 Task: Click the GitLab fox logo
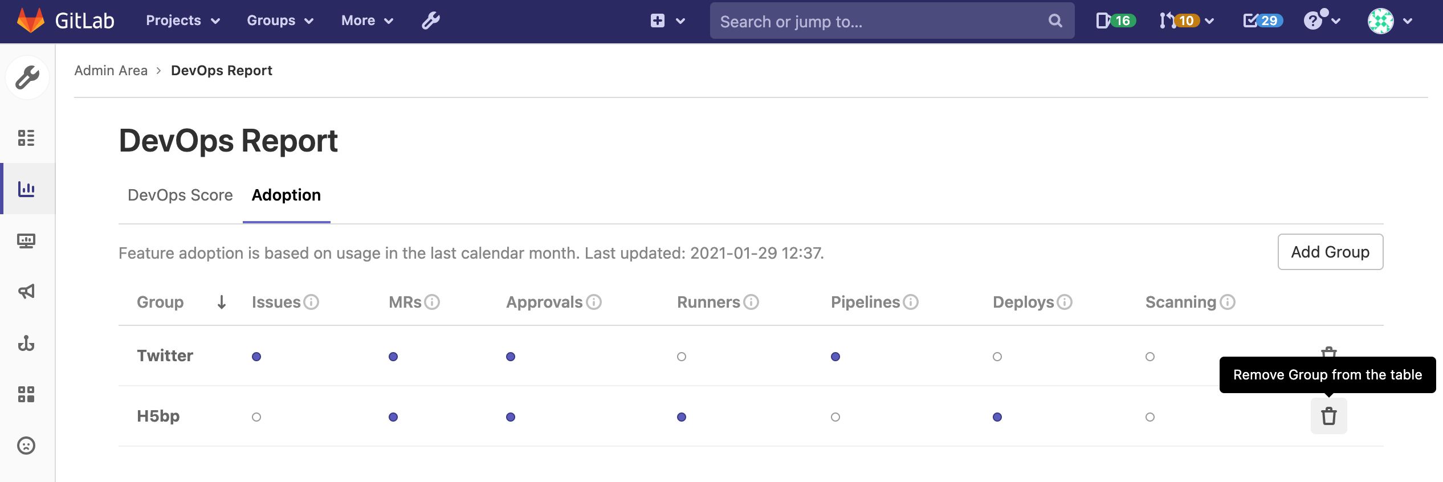31,21
